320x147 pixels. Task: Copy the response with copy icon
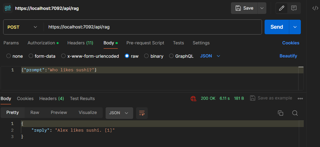[280, 113]
